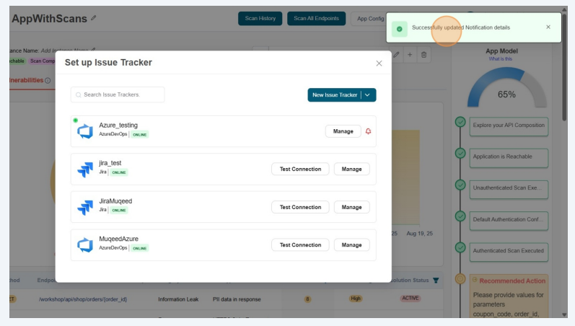Test Connection for JiraMuqeed
This screenshot has width=575, height=326.
pyautogui.click(x=300, y=207)
